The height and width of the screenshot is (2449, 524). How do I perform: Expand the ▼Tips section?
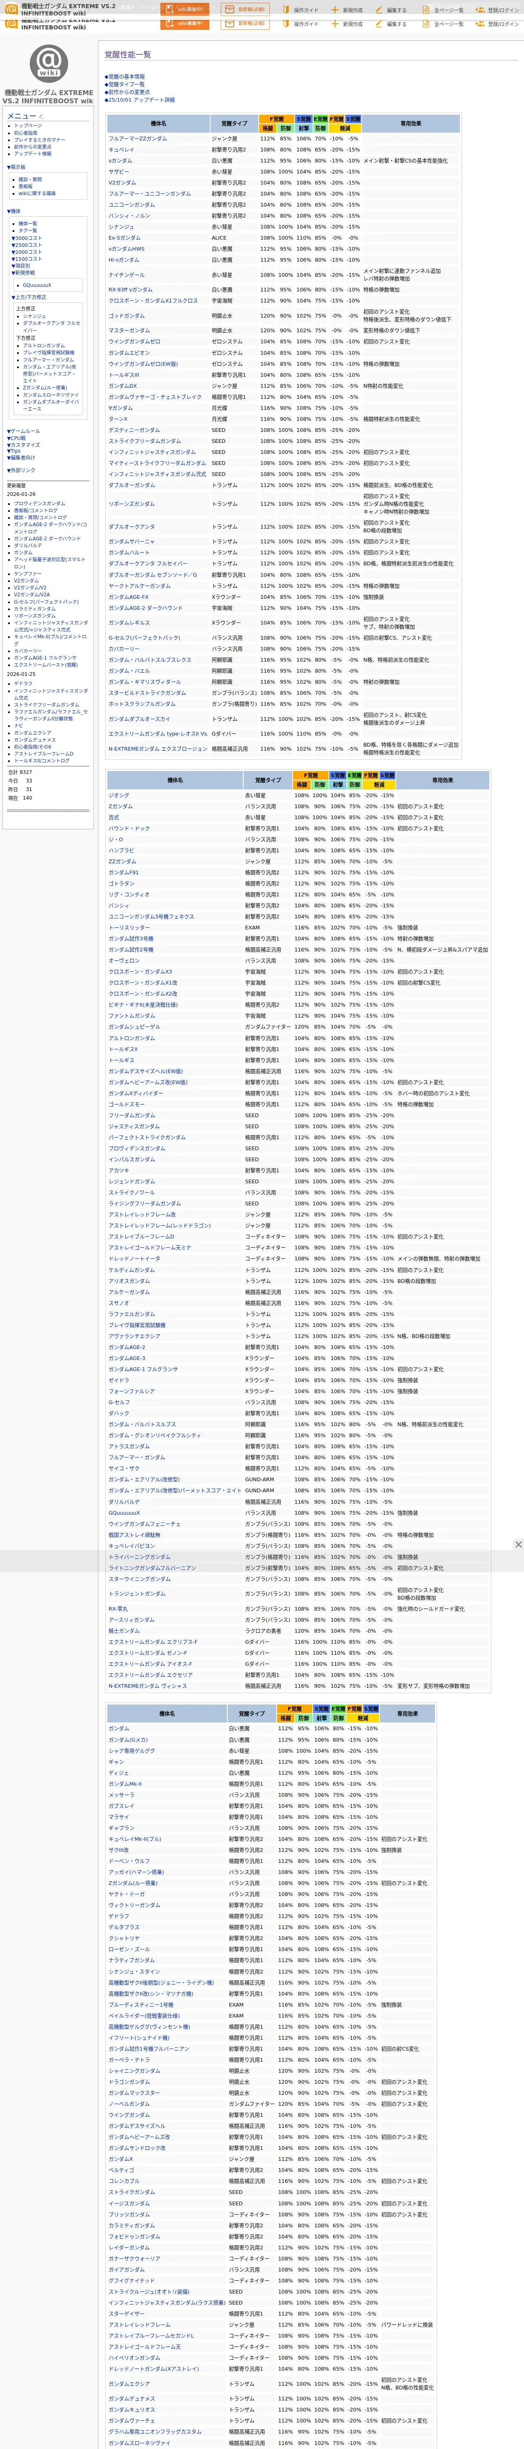14,451
